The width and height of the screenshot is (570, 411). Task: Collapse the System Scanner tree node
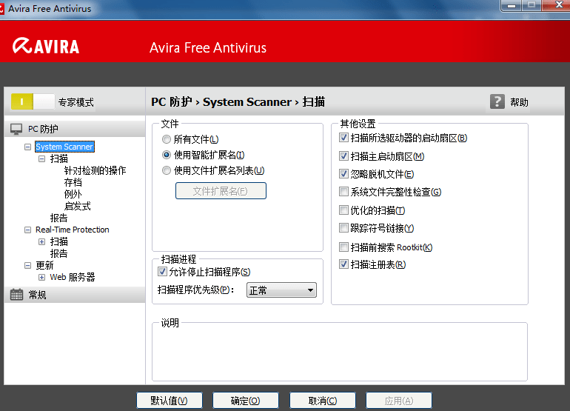(x=27, y=147)
